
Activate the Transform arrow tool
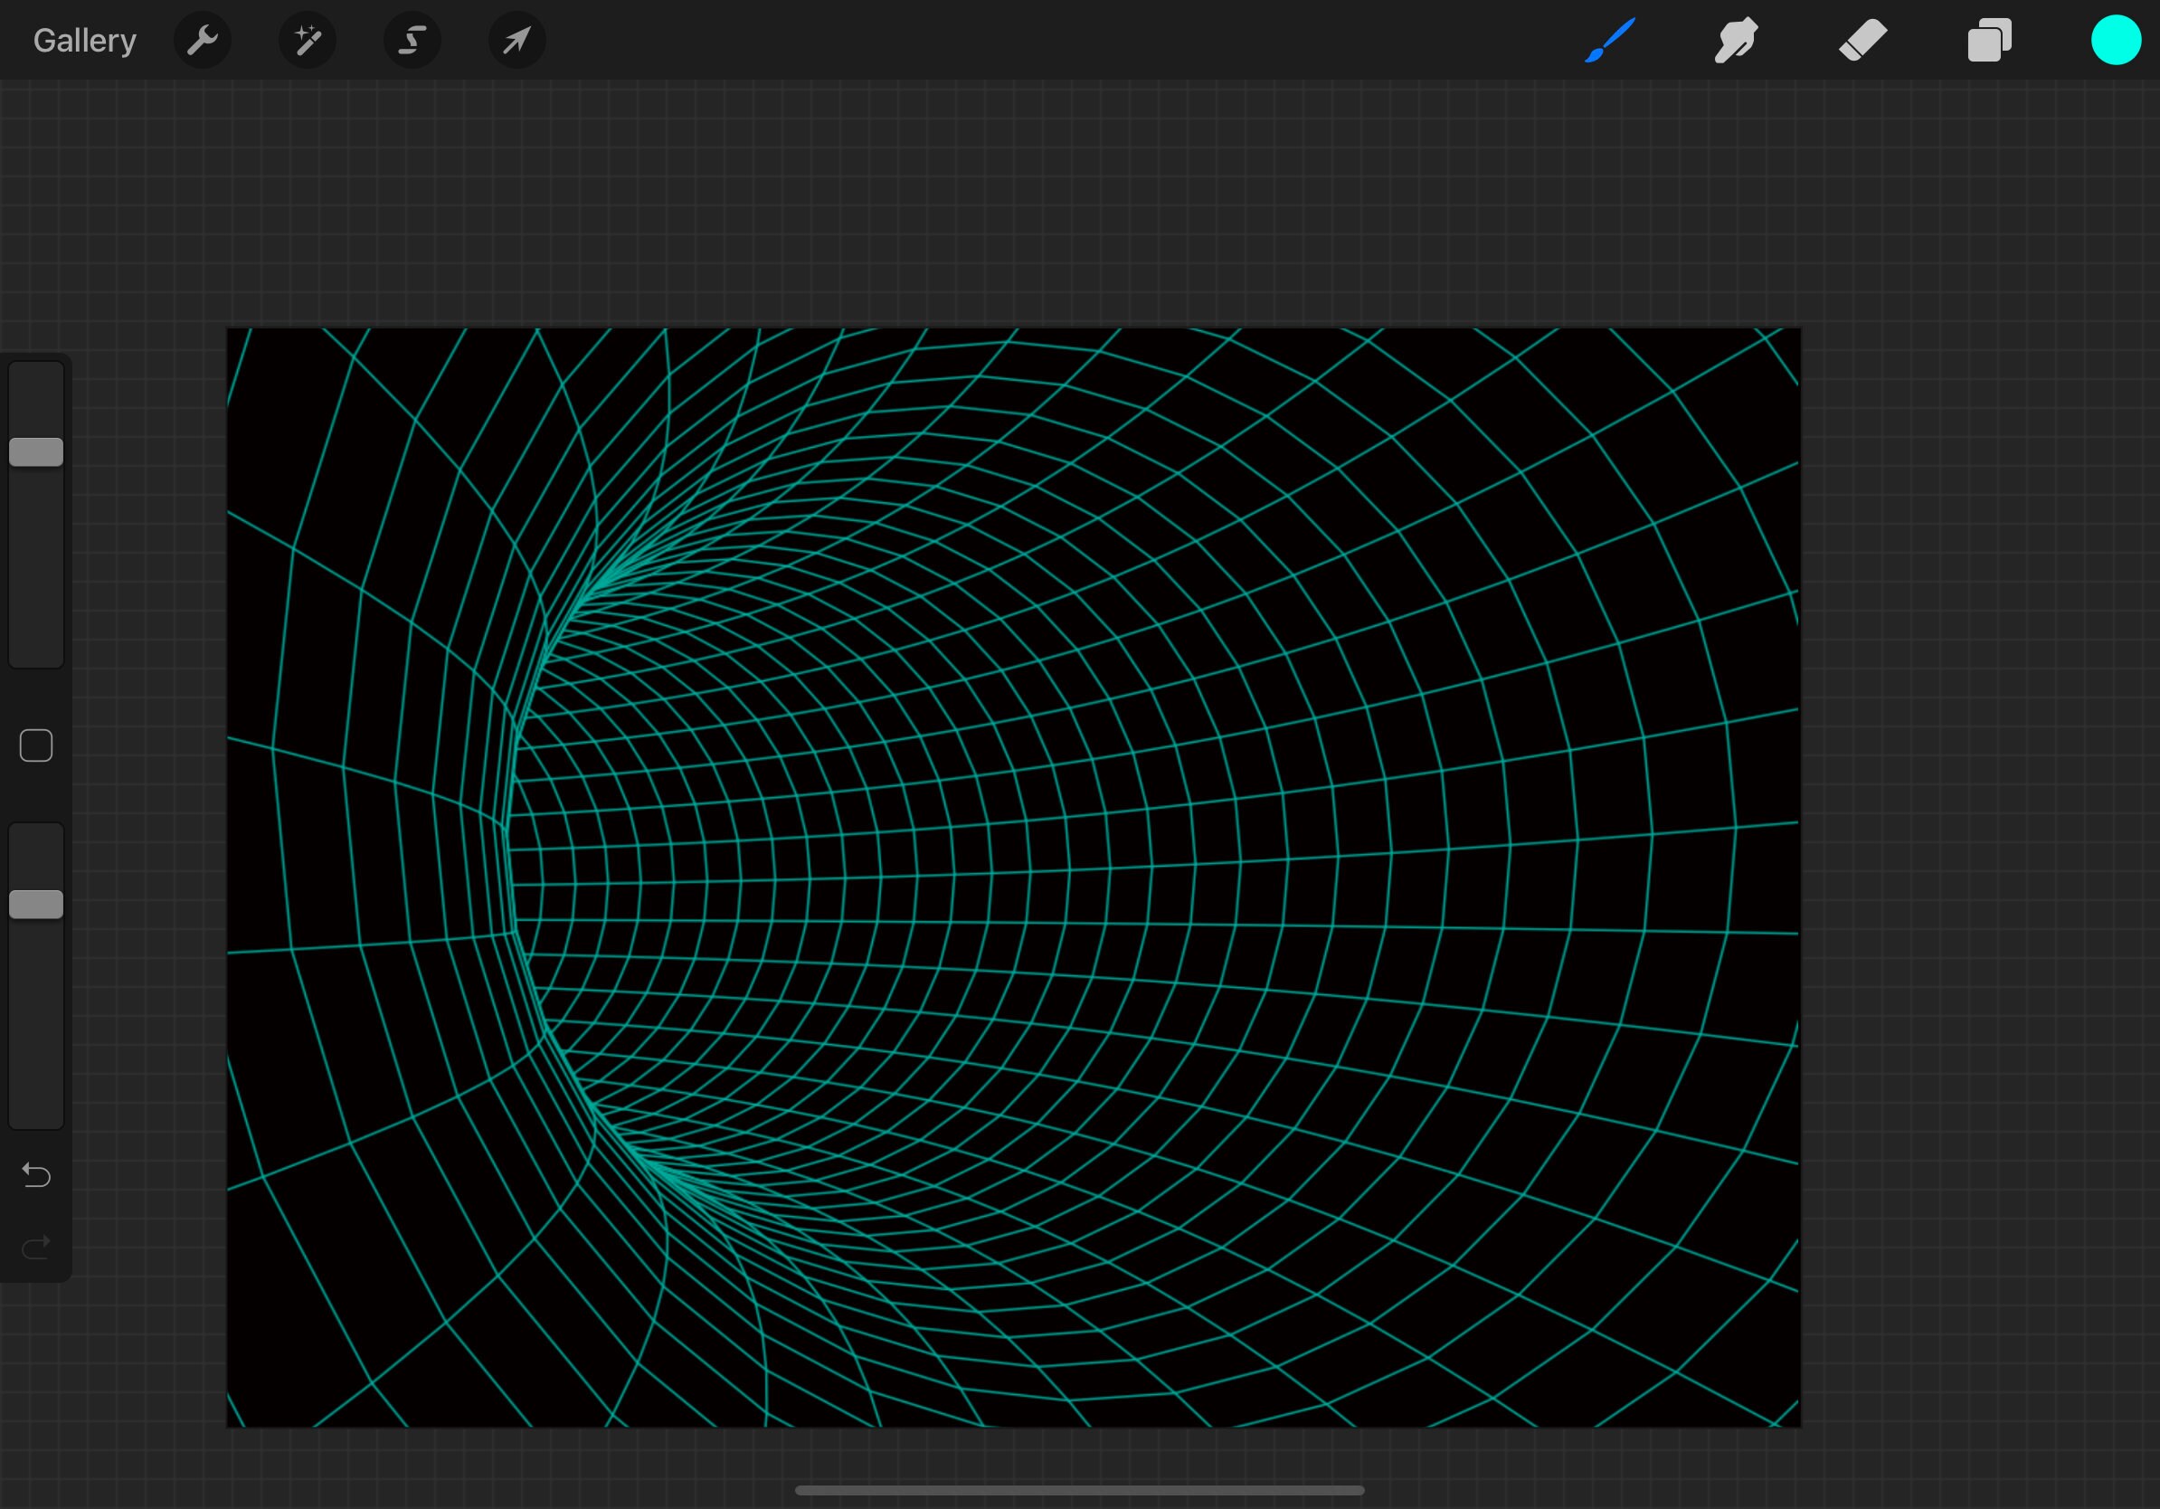(516, 41)
